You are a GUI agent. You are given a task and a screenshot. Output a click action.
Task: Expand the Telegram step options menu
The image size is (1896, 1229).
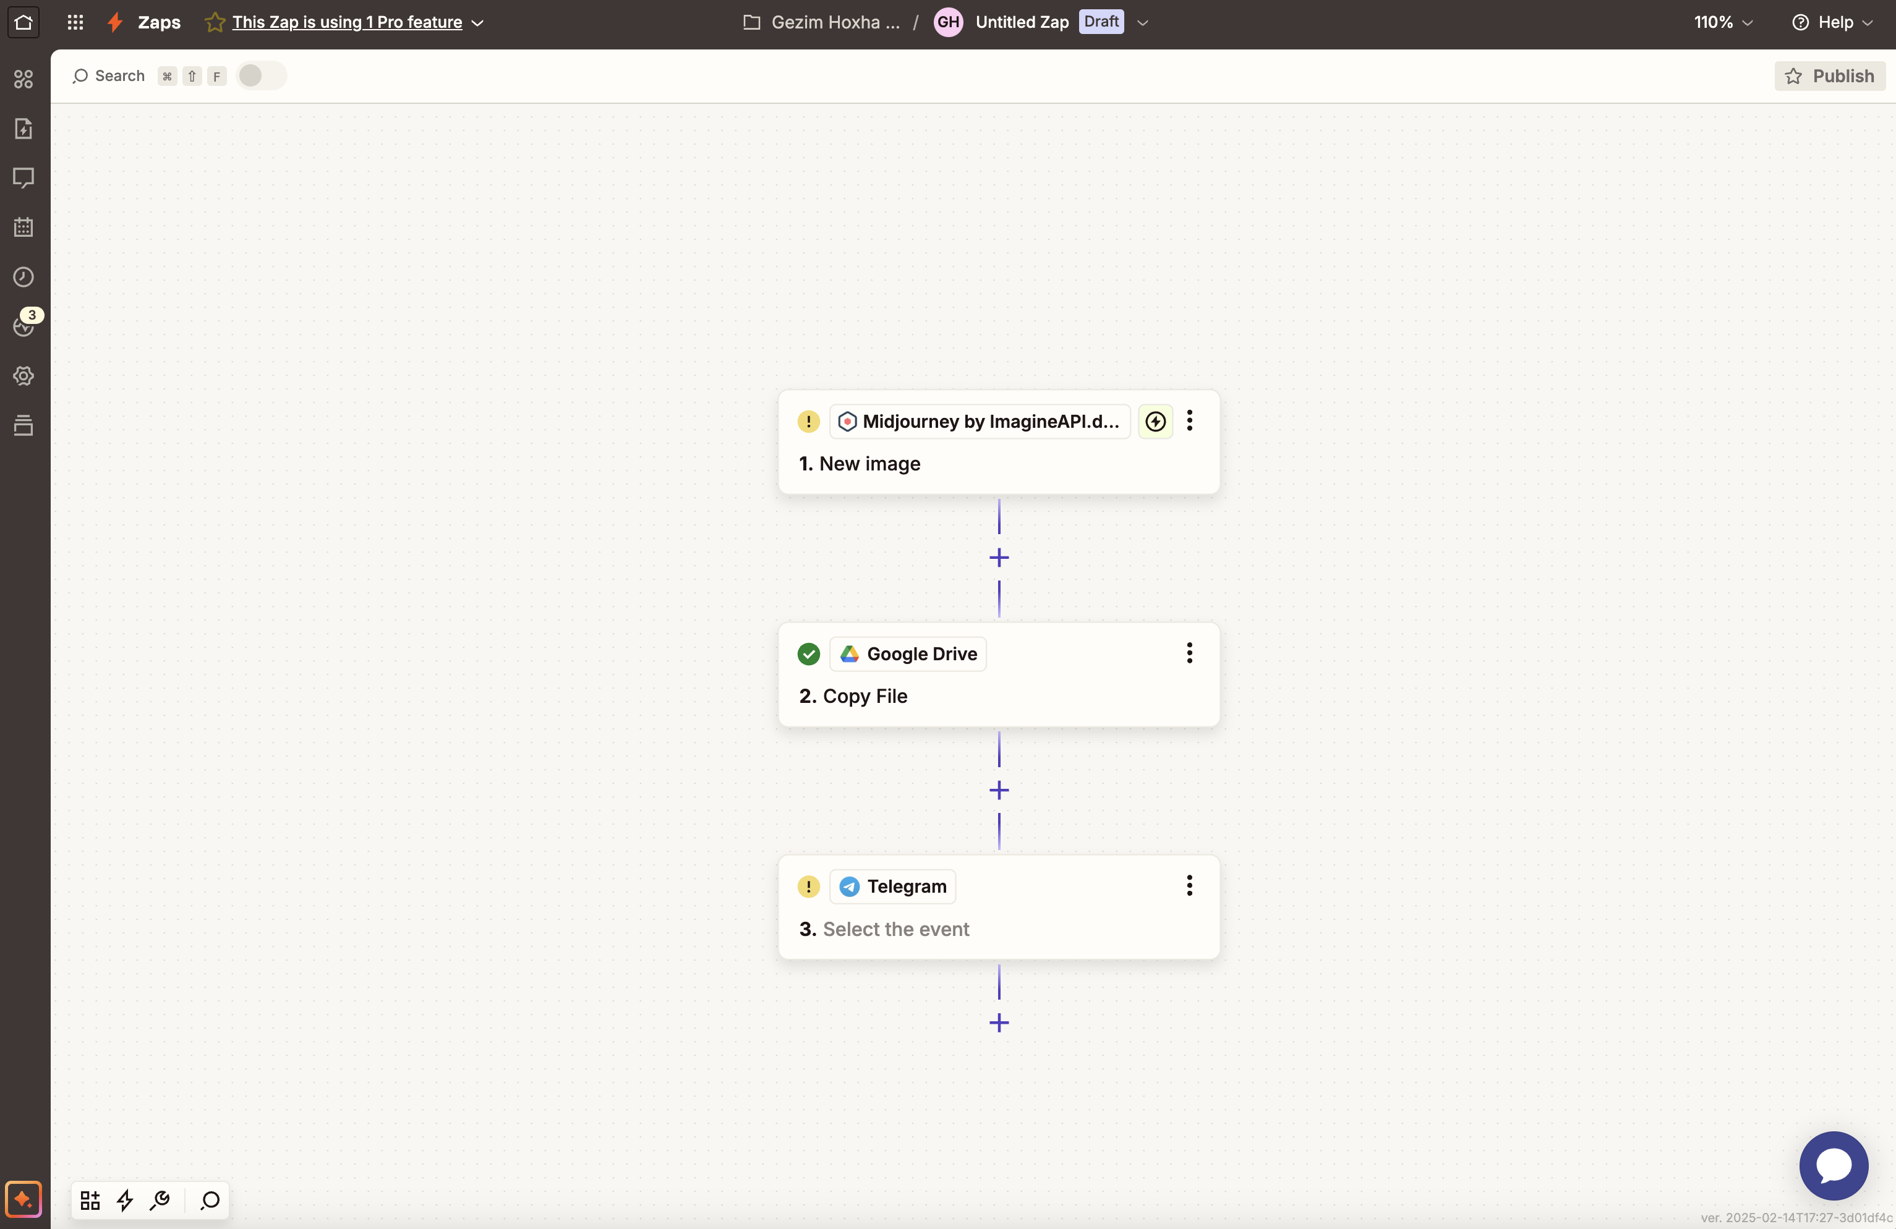tap(1189, 885)
